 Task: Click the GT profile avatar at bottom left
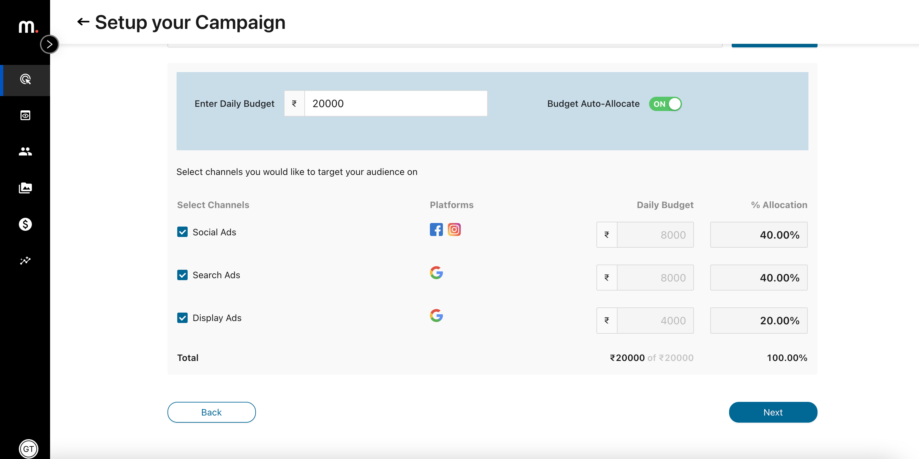click(29, 449)
